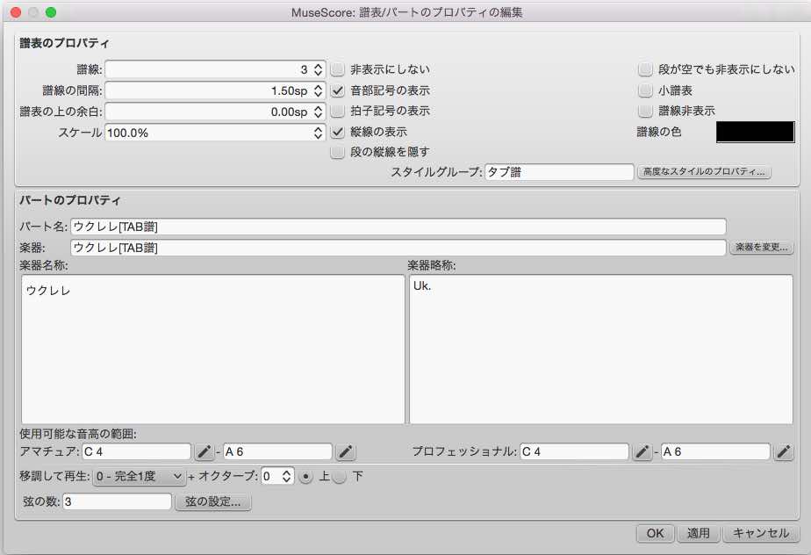
Task: Click the スケール 100.0% spinner arrows
Action: pyautogui.click(x=319, y=133)
